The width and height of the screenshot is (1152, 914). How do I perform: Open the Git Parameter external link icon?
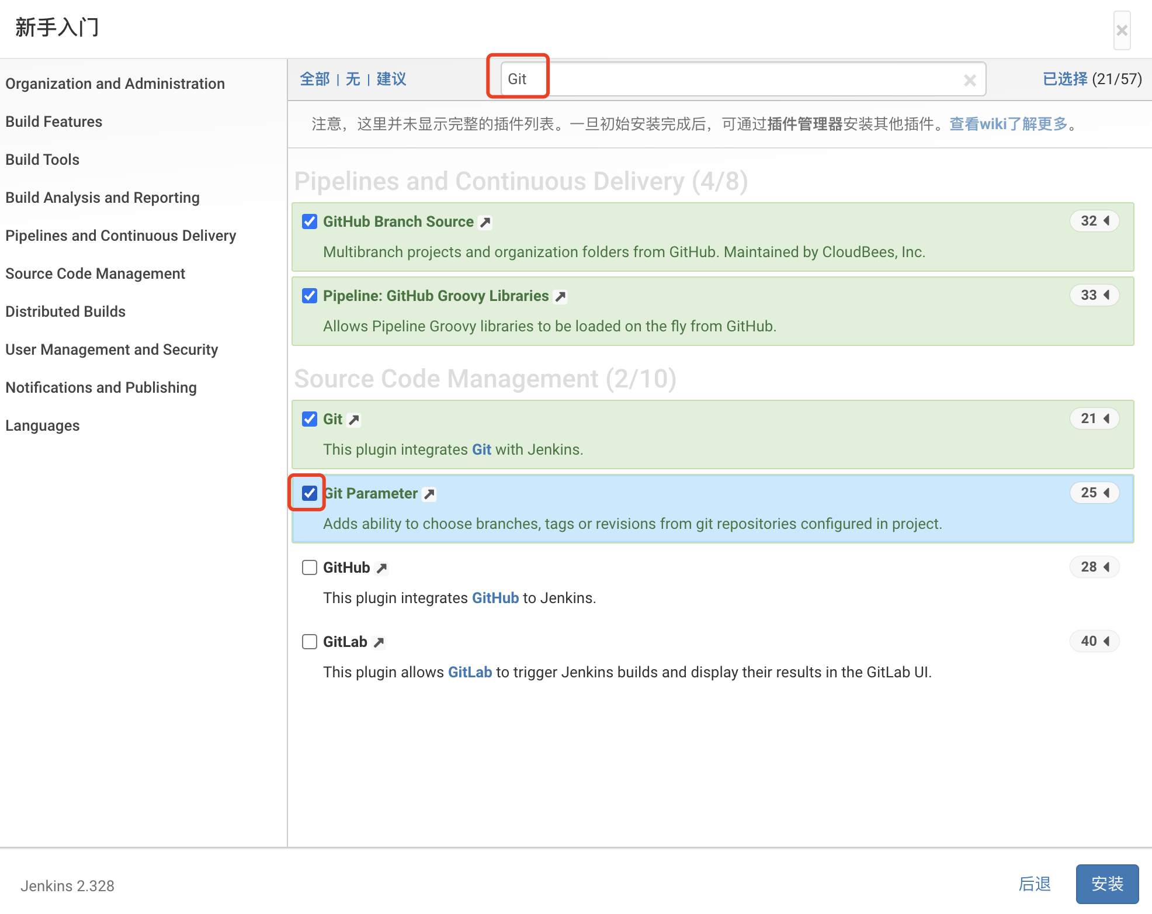click(x=429, y=494)
